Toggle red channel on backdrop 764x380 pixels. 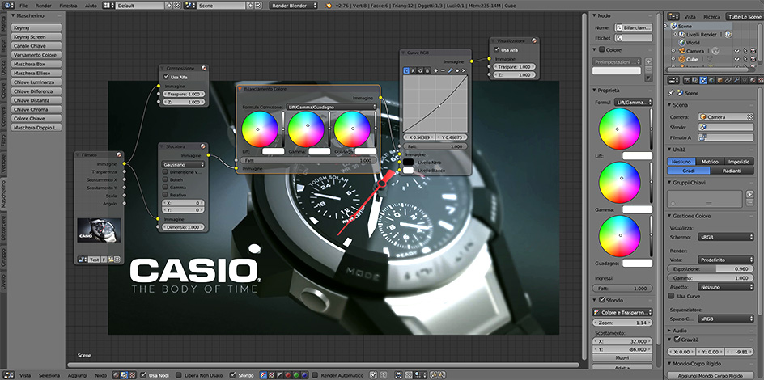click(x=288, y=375)
